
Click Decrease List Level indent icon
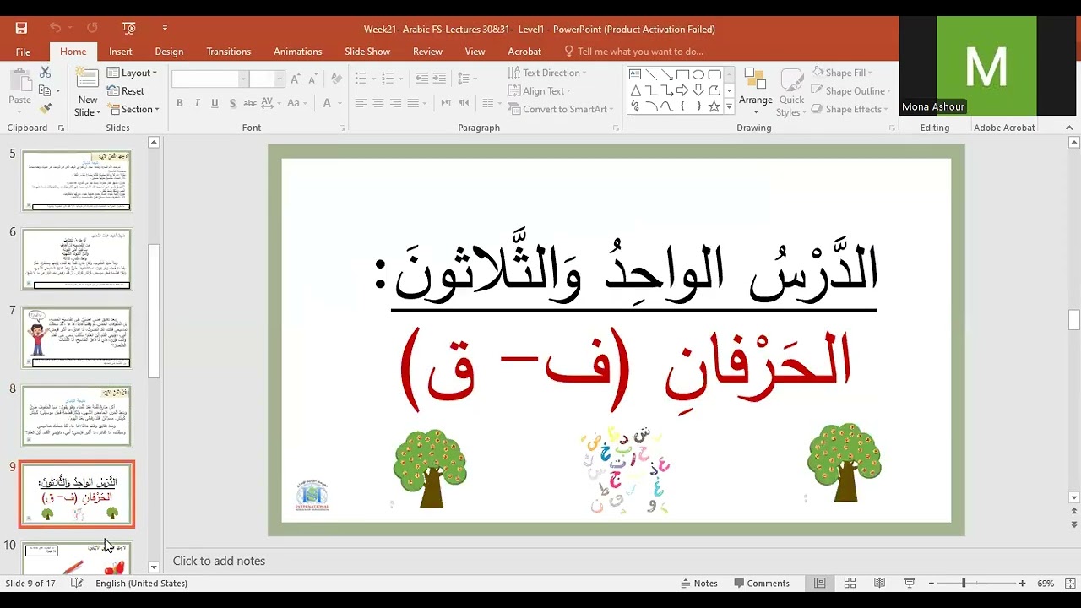click(x=421, y=79)
